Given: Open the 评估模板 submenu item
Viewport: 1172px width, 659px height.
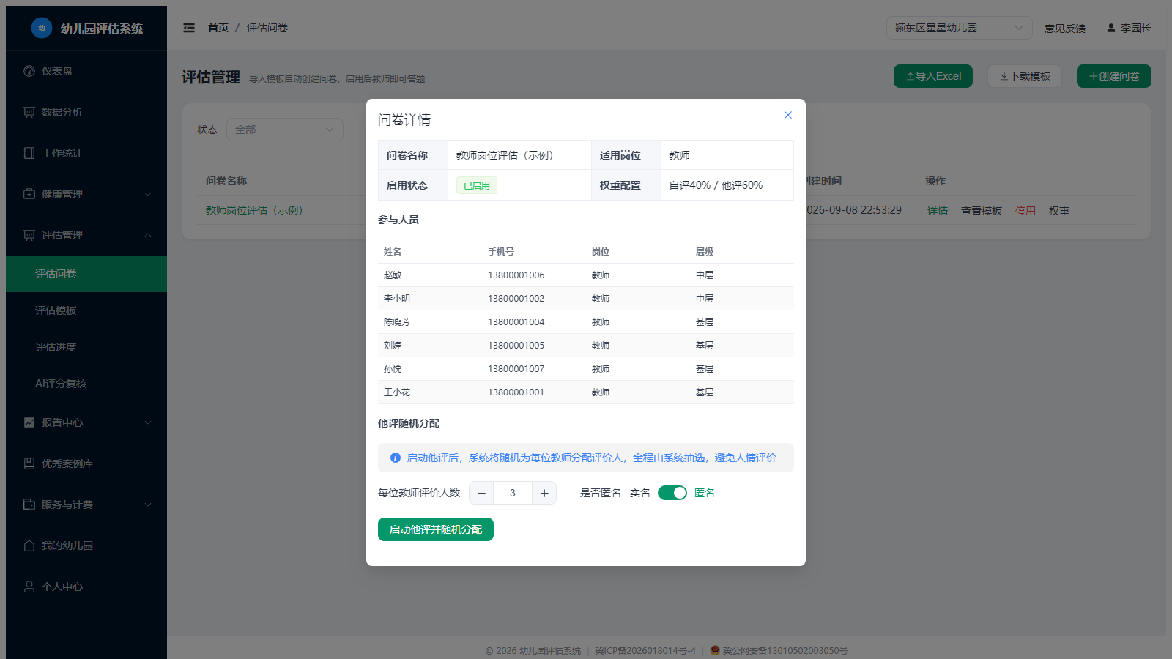Looking at the screenshot, I should point(86,310).
